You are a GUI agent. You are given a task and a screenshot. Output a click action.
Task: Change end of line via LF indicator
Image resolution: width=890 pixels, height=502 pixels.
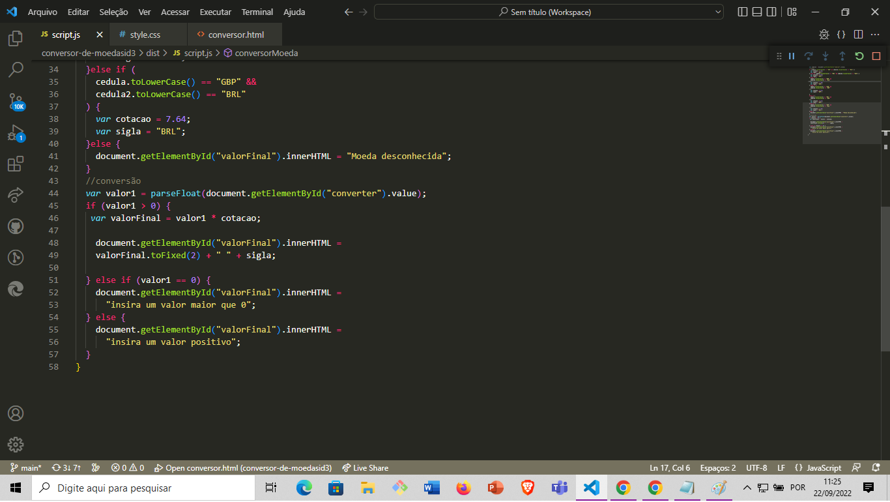[781, 467]
